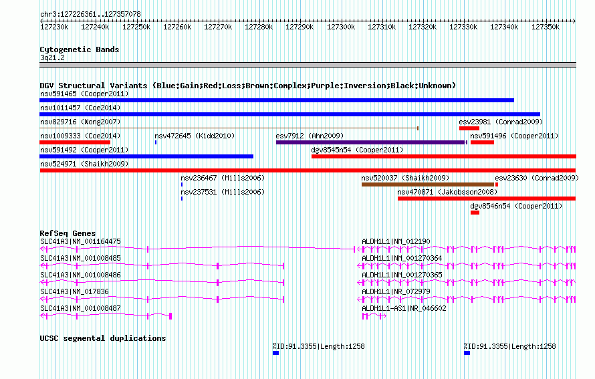Click the ALDH1L1-AS1|NR_046602 label
The width and height of the screenshot is (595, 379).
pos(404,308)
